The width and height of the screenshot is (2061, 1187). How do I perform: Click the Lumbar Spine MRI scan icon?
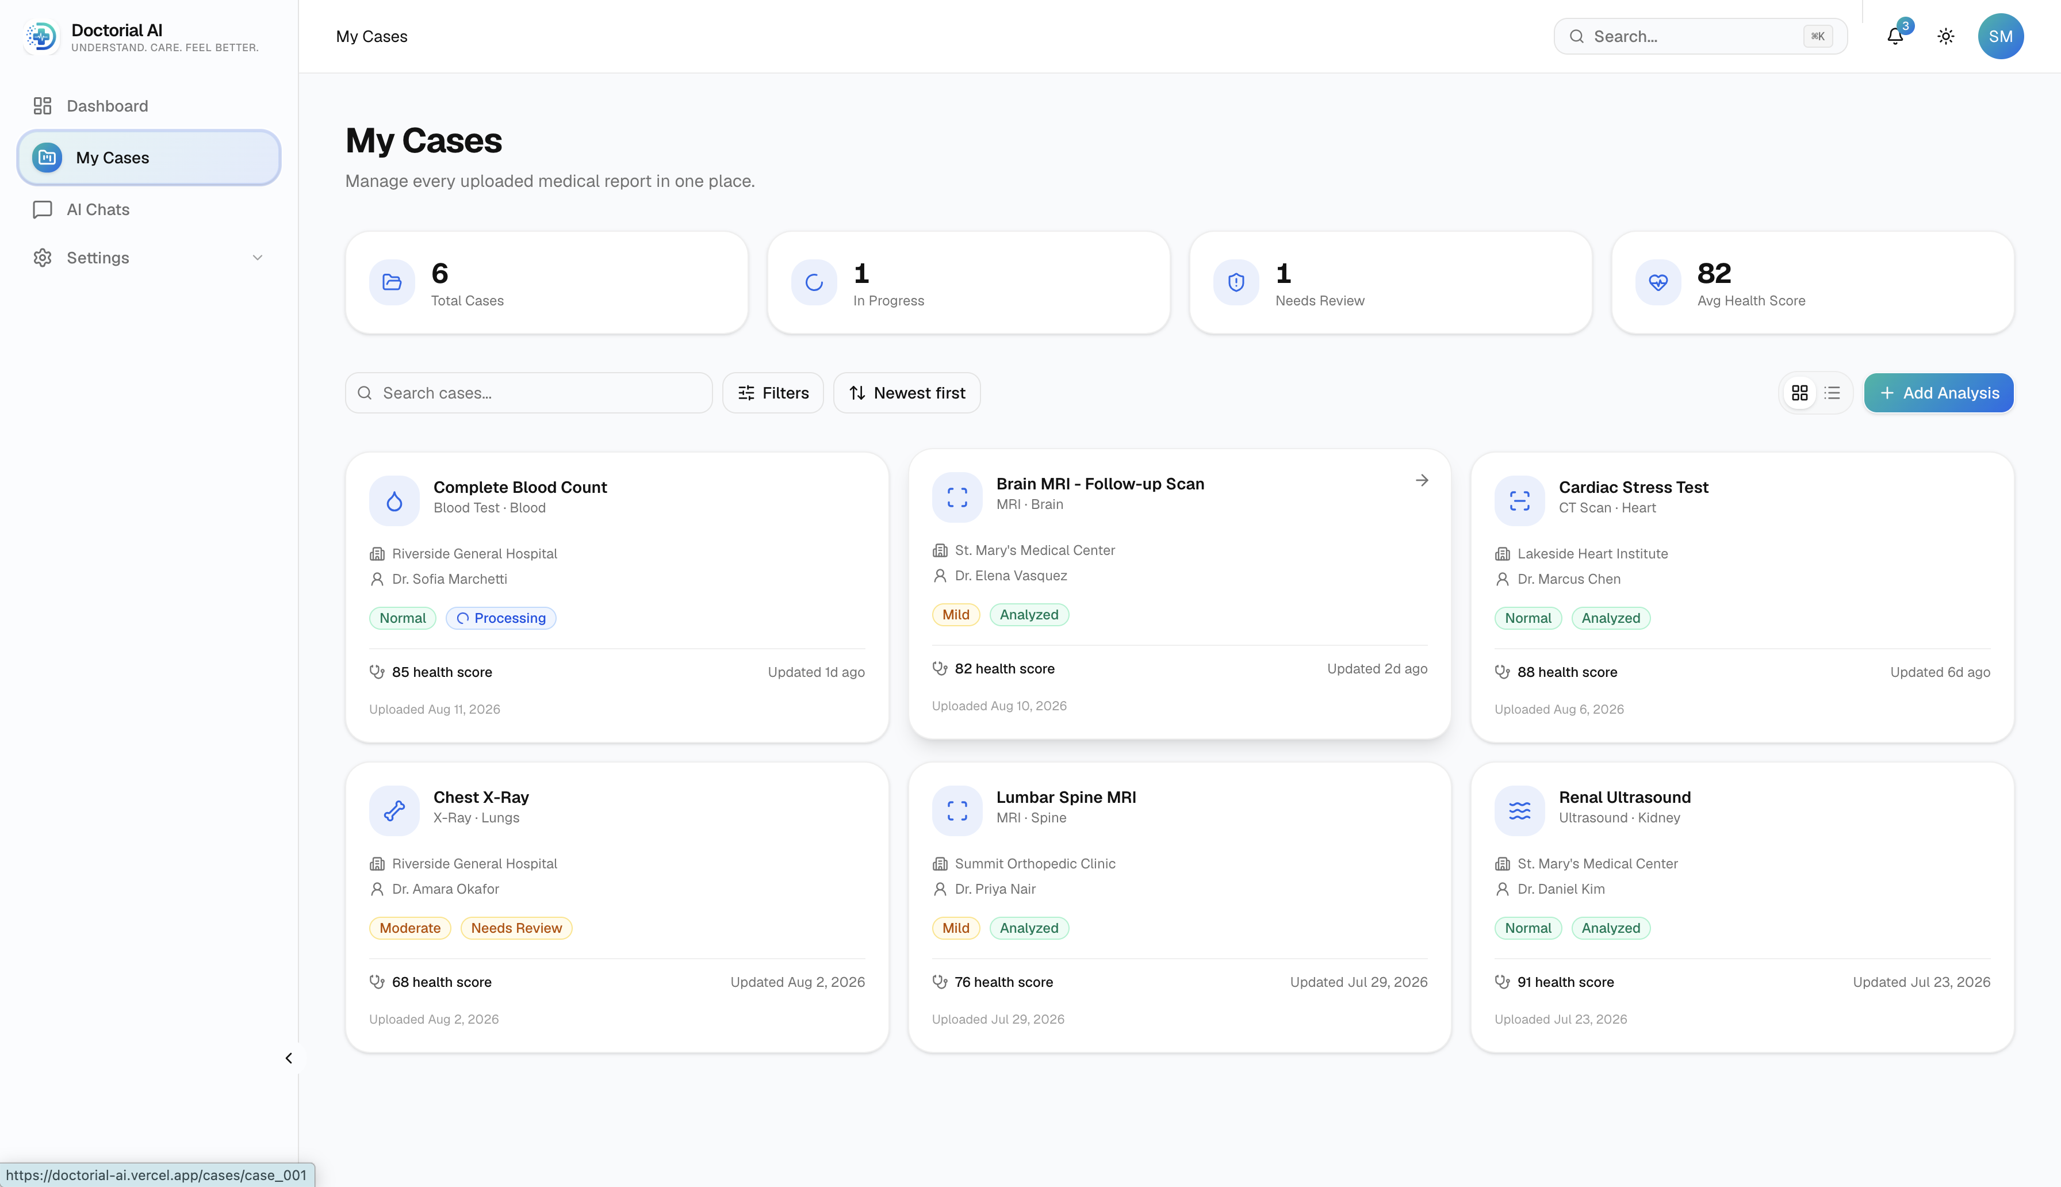coord(957,810)
